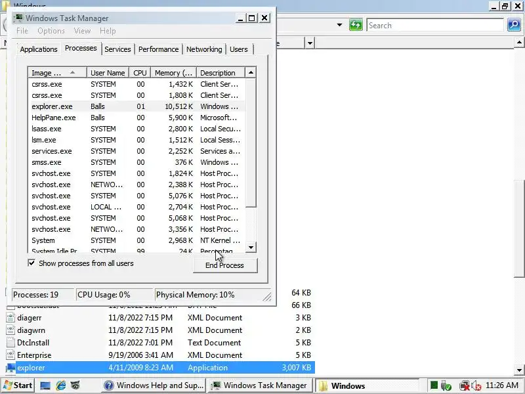The height and width of the screenshot is (394, 525).
Task: Switch to the Networking tab
Action: point(204,49)
